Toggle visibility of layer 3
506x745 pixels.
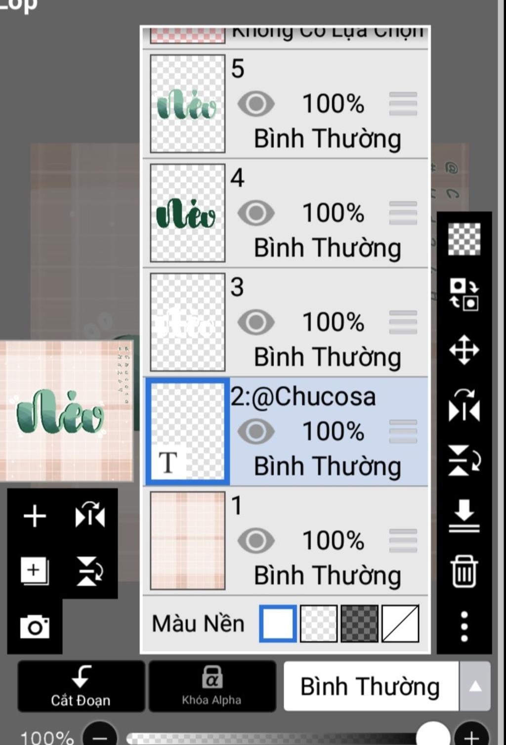tap(256, 322)
